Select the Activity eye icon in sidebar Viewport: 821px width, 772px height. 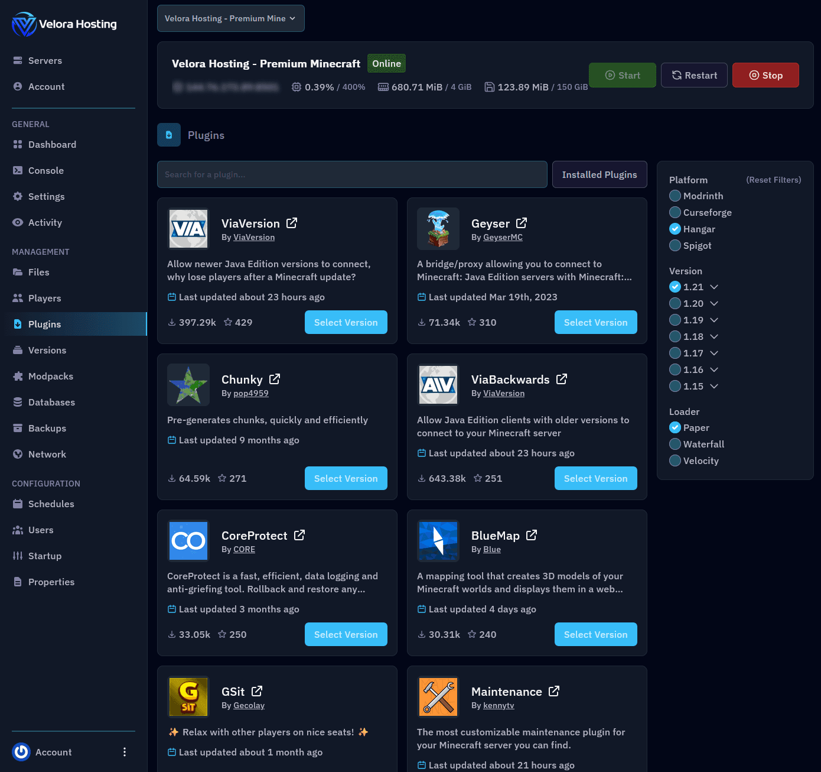pyautogui.click(x=18, y=222)
